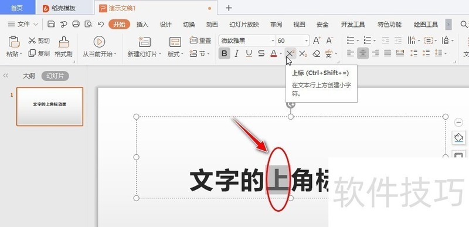
Task: Switch to the 动画 ribbon tab
Action: click(212, 25)
